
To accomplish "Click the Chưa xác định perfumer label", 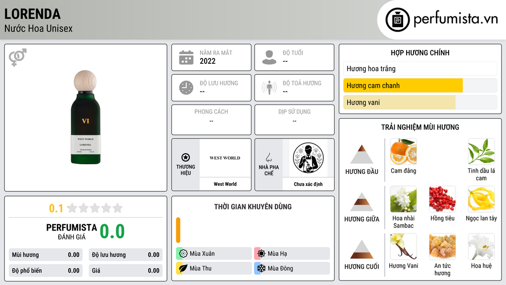I will coord(308,184).
